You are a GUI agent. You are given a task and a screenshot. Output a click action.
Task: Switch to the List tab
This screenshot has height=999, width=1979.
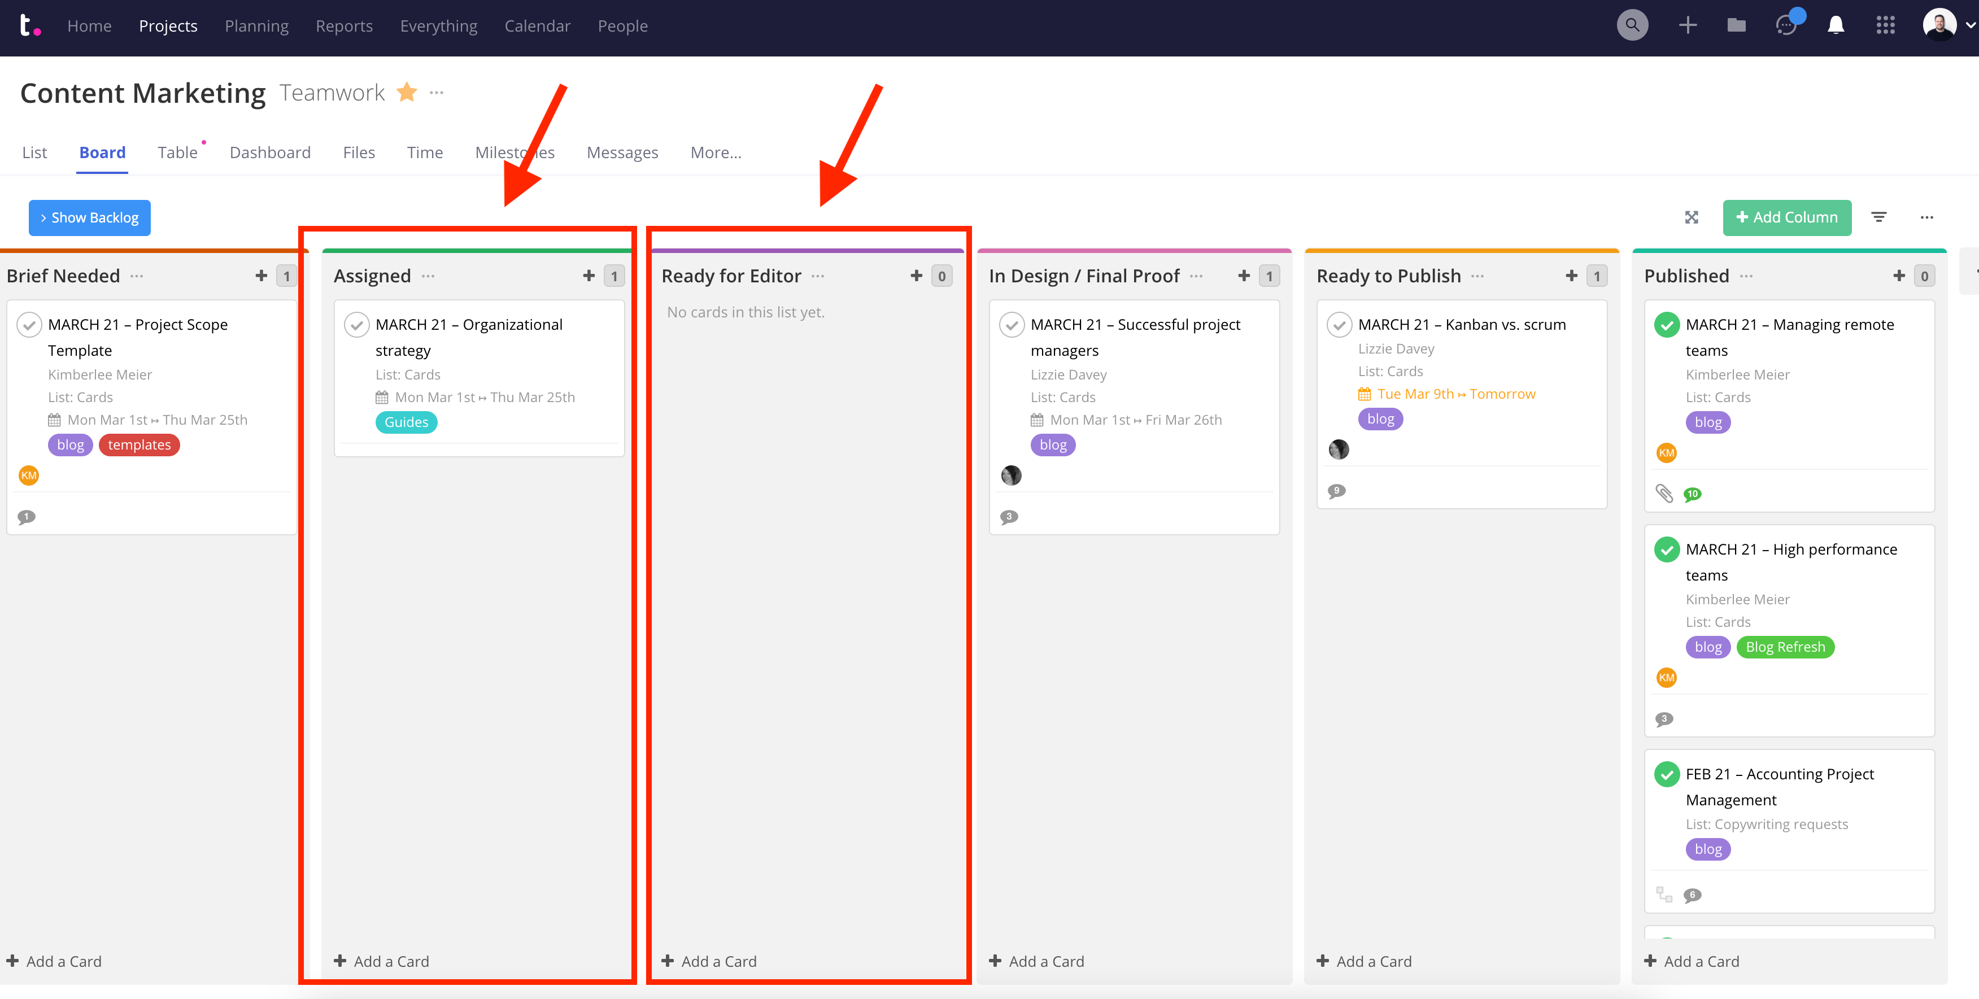[x=34, y=152]
